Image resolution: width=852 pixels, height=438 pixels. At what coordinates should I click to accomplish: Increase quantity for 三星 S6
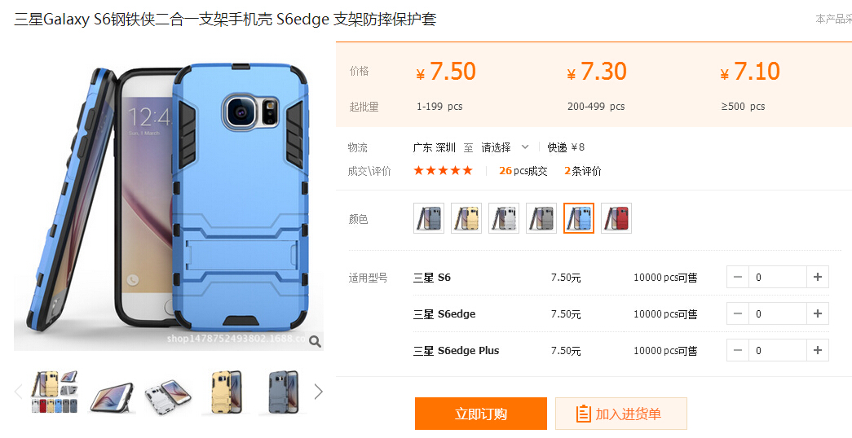click(x=817, y=278)
